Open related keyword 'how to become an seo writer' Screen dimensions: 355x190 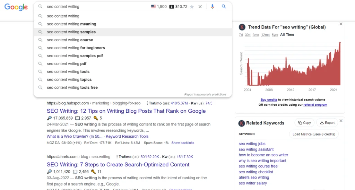point(263,155)
